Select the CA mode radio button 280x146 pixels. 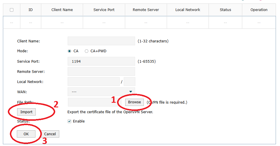tap(69, 51)
